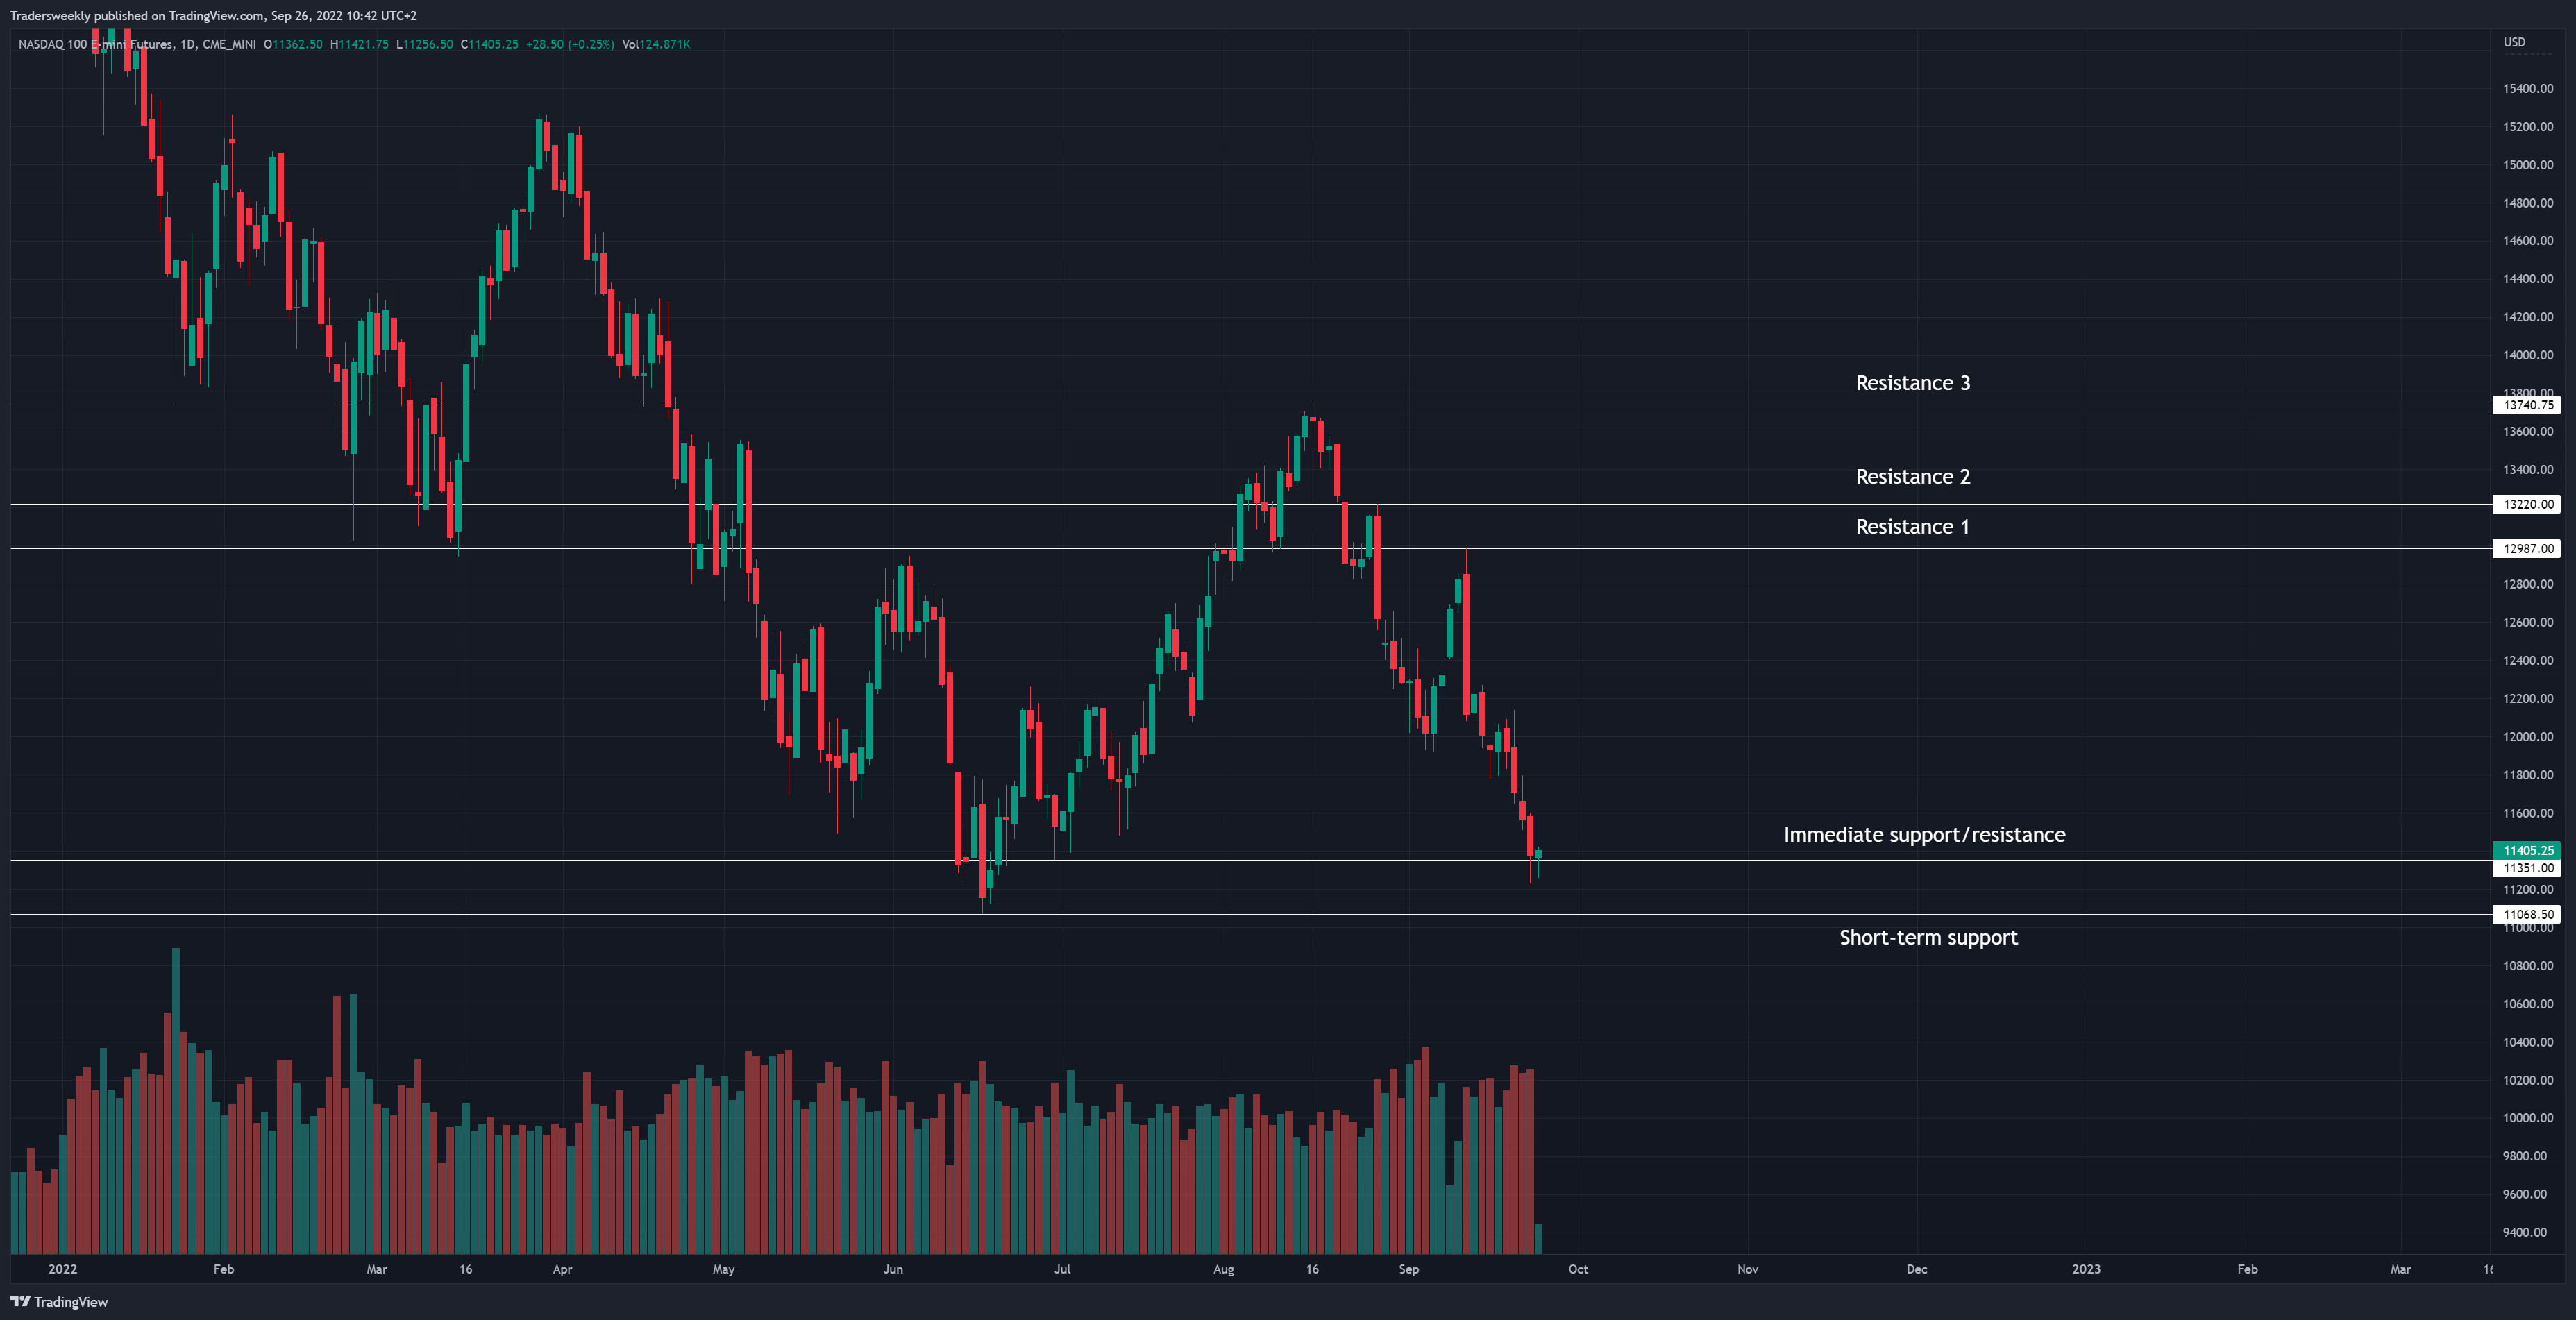Select the 12987.00 price tag

click(2527, 548)
